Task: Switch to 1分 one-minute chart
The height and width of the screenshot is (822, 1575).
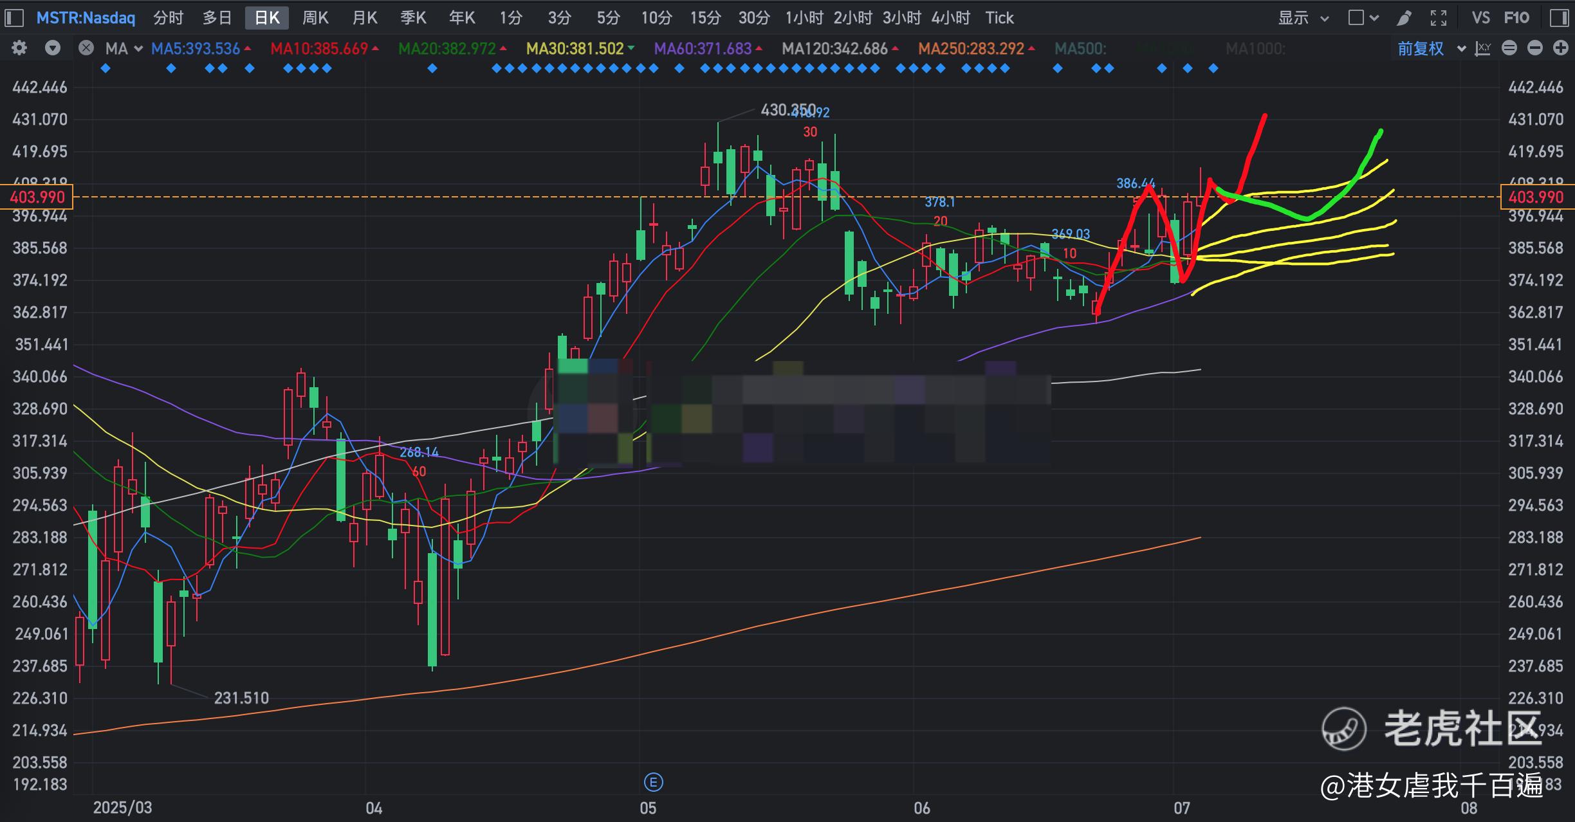Action: click(x=511, y=18)
